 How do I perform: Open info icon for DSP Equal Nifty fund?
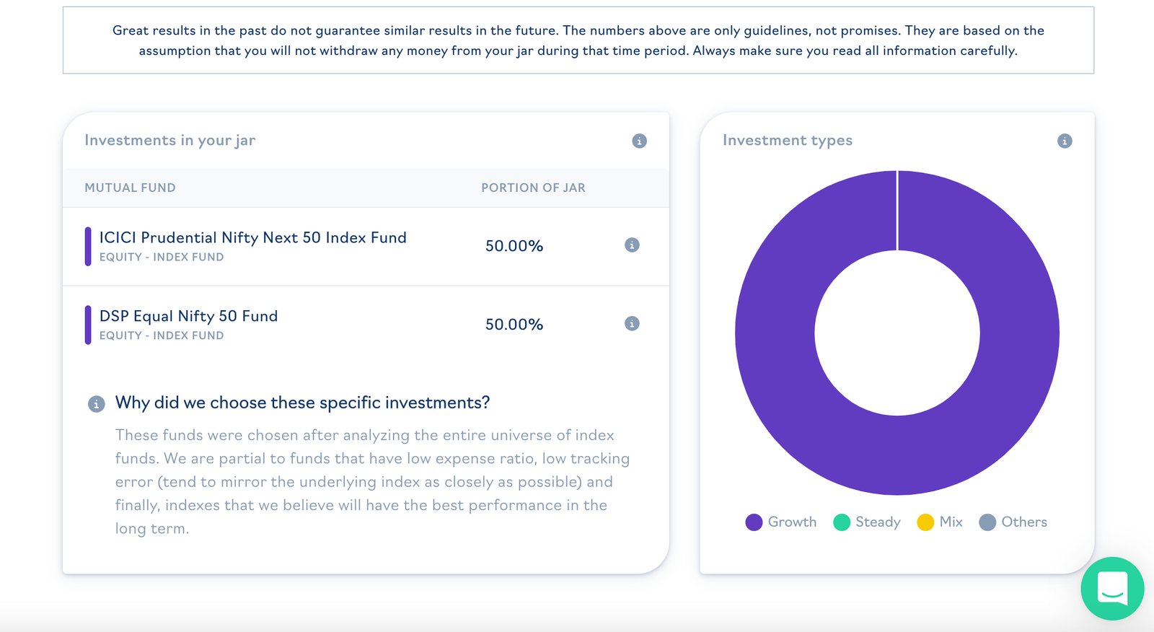pyautogui.click(x=632, y=324)
